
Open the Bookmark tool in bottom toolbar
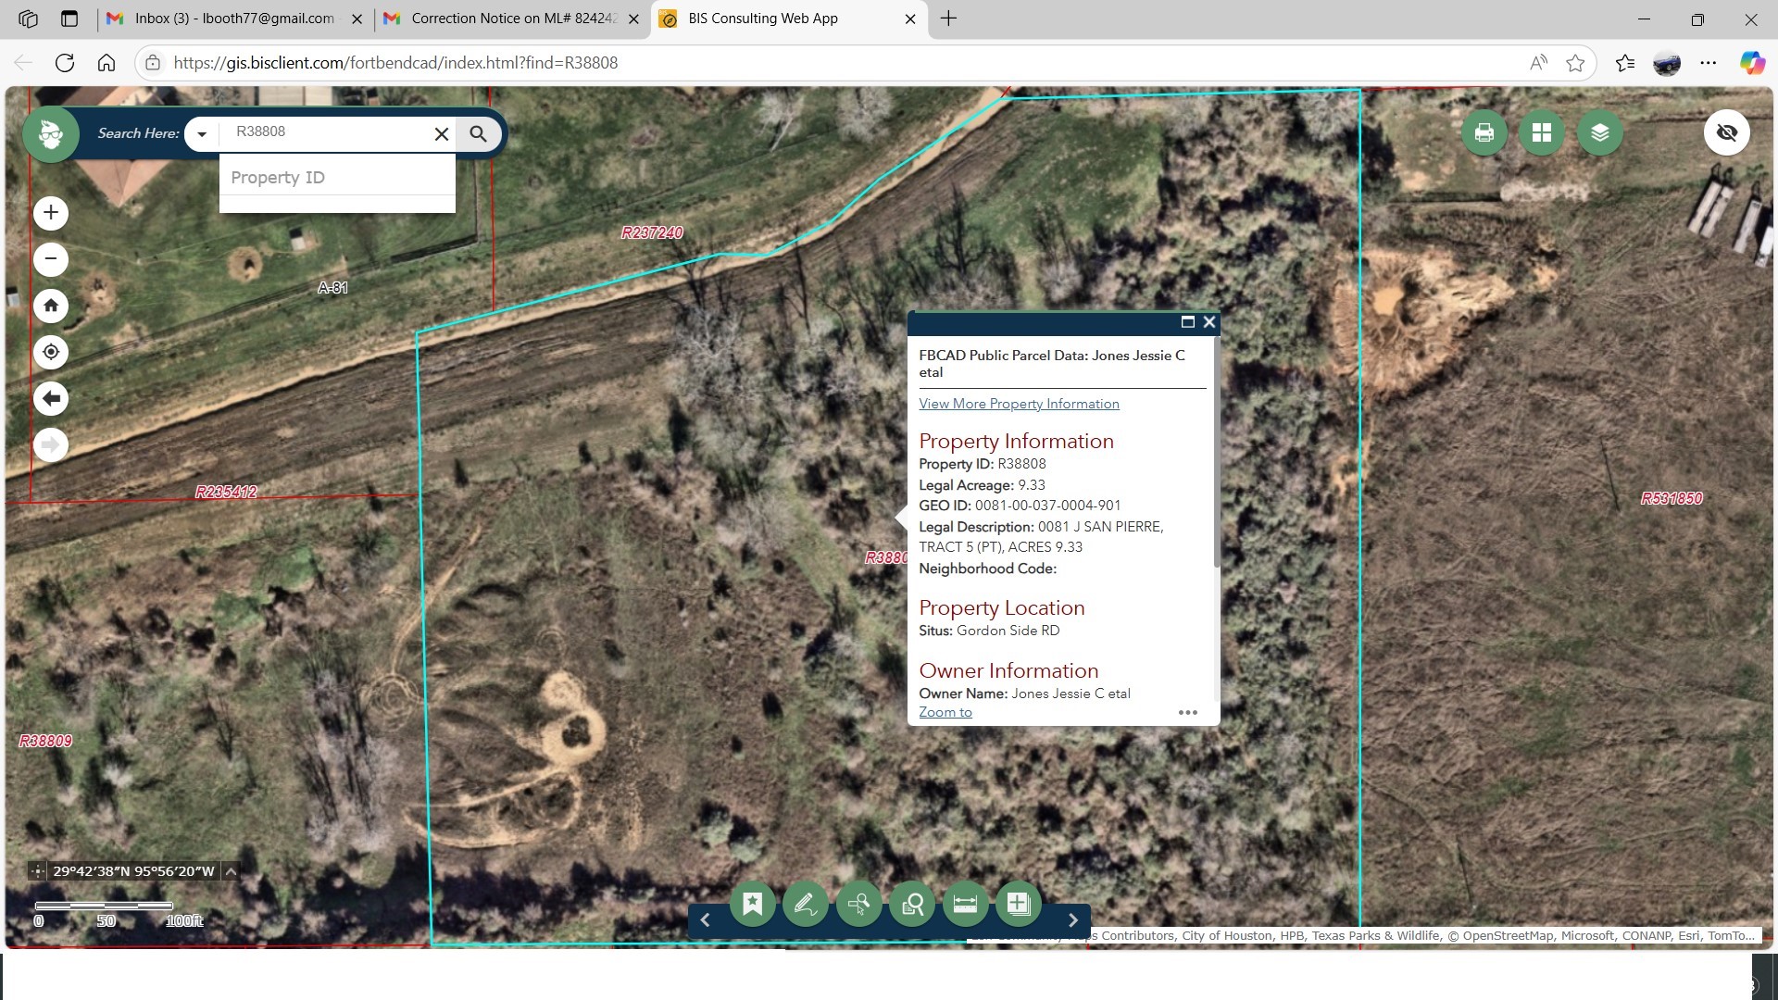[x=752, y=904]
